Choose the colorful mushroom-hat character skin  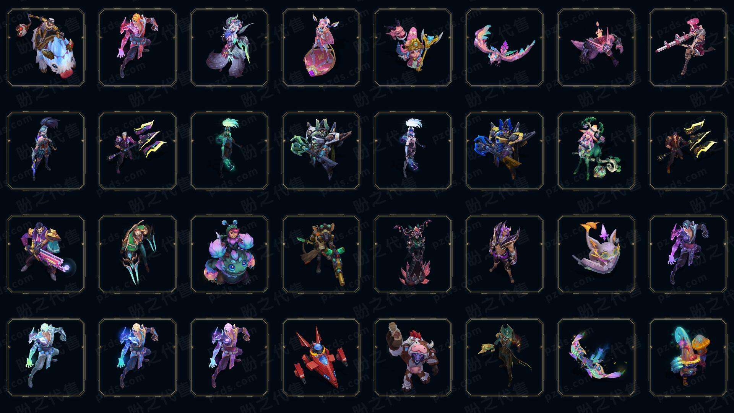click(x=688, y=357)
